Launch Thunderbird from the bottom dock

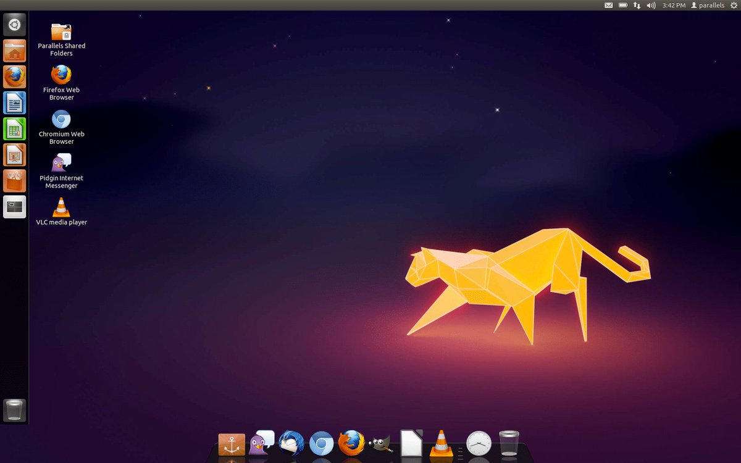click(x=291, y=443)
